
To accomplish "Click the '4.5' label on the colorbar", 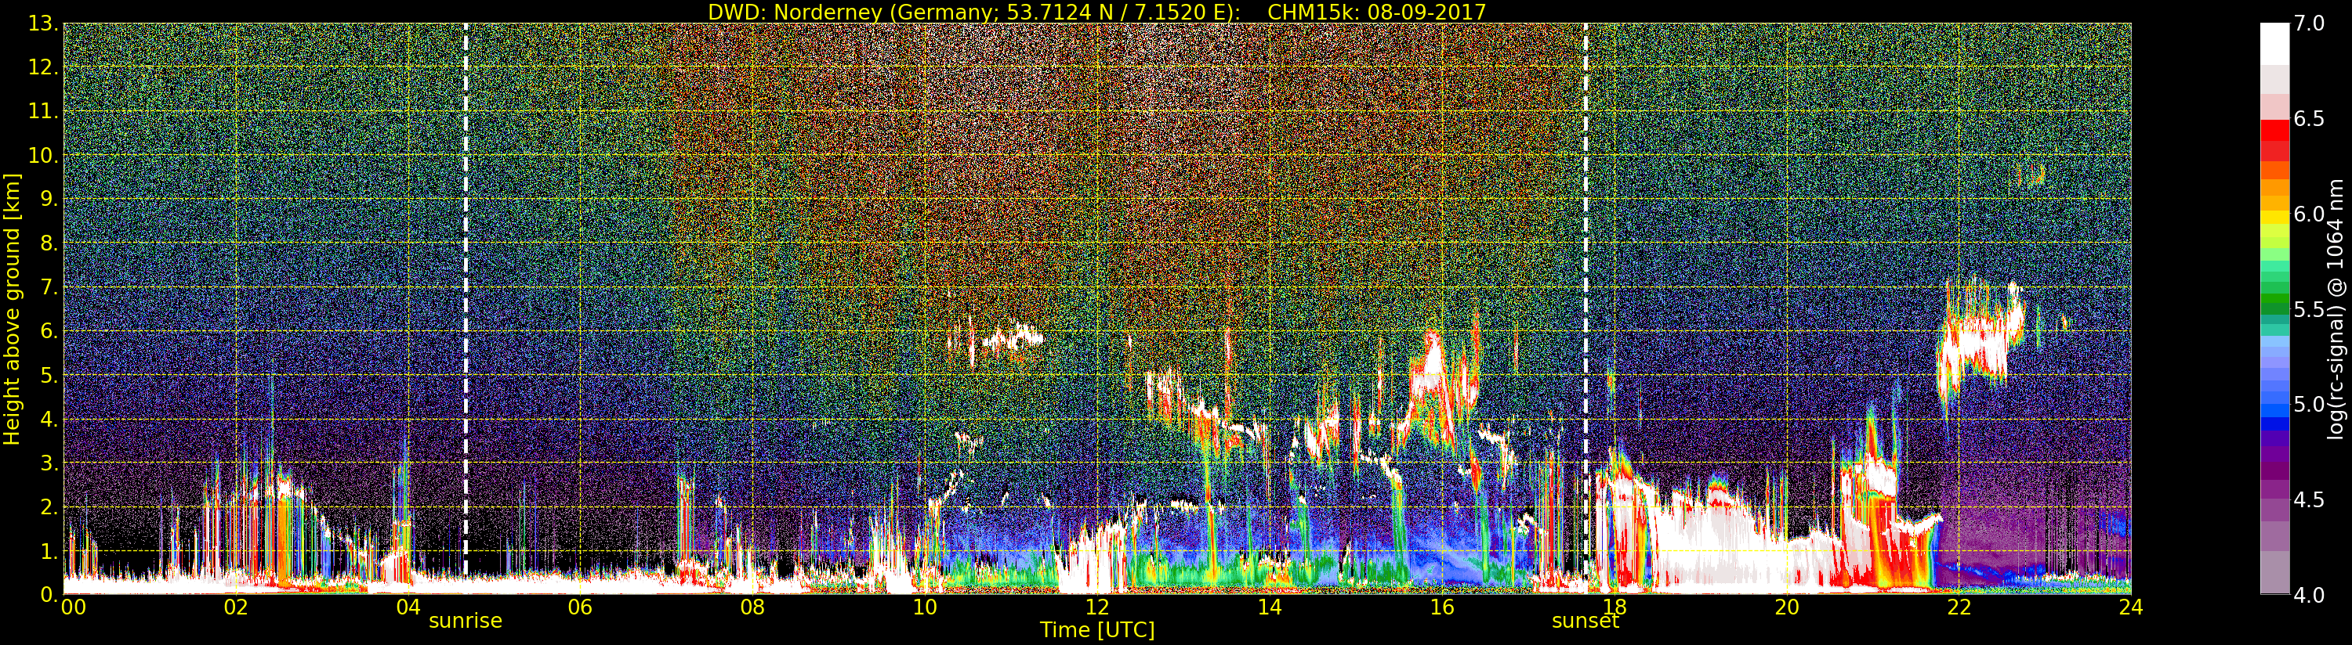I will (x=2309, y=500).
